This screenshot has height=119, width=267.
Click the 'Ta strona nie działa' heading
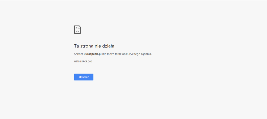94,46
